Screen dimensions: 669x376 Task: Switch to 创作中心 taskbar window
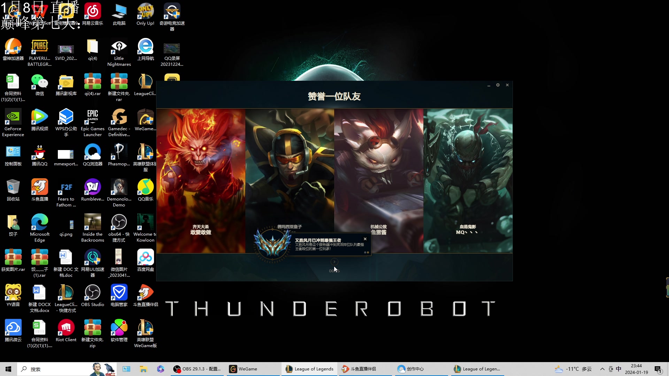tap(422, 369)
